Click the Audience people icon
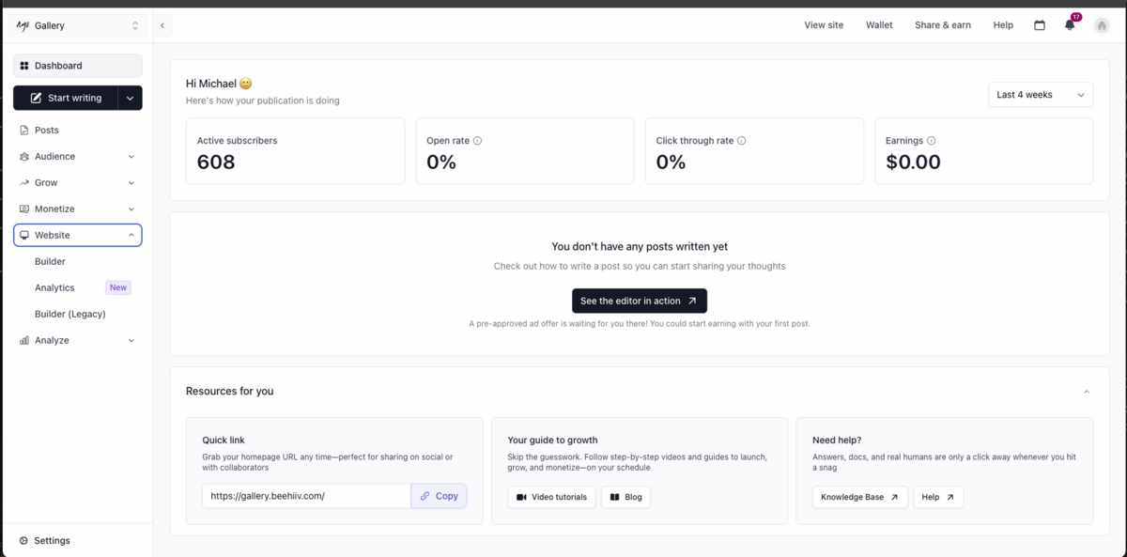 pyautogui.click(x=24, y=156)
